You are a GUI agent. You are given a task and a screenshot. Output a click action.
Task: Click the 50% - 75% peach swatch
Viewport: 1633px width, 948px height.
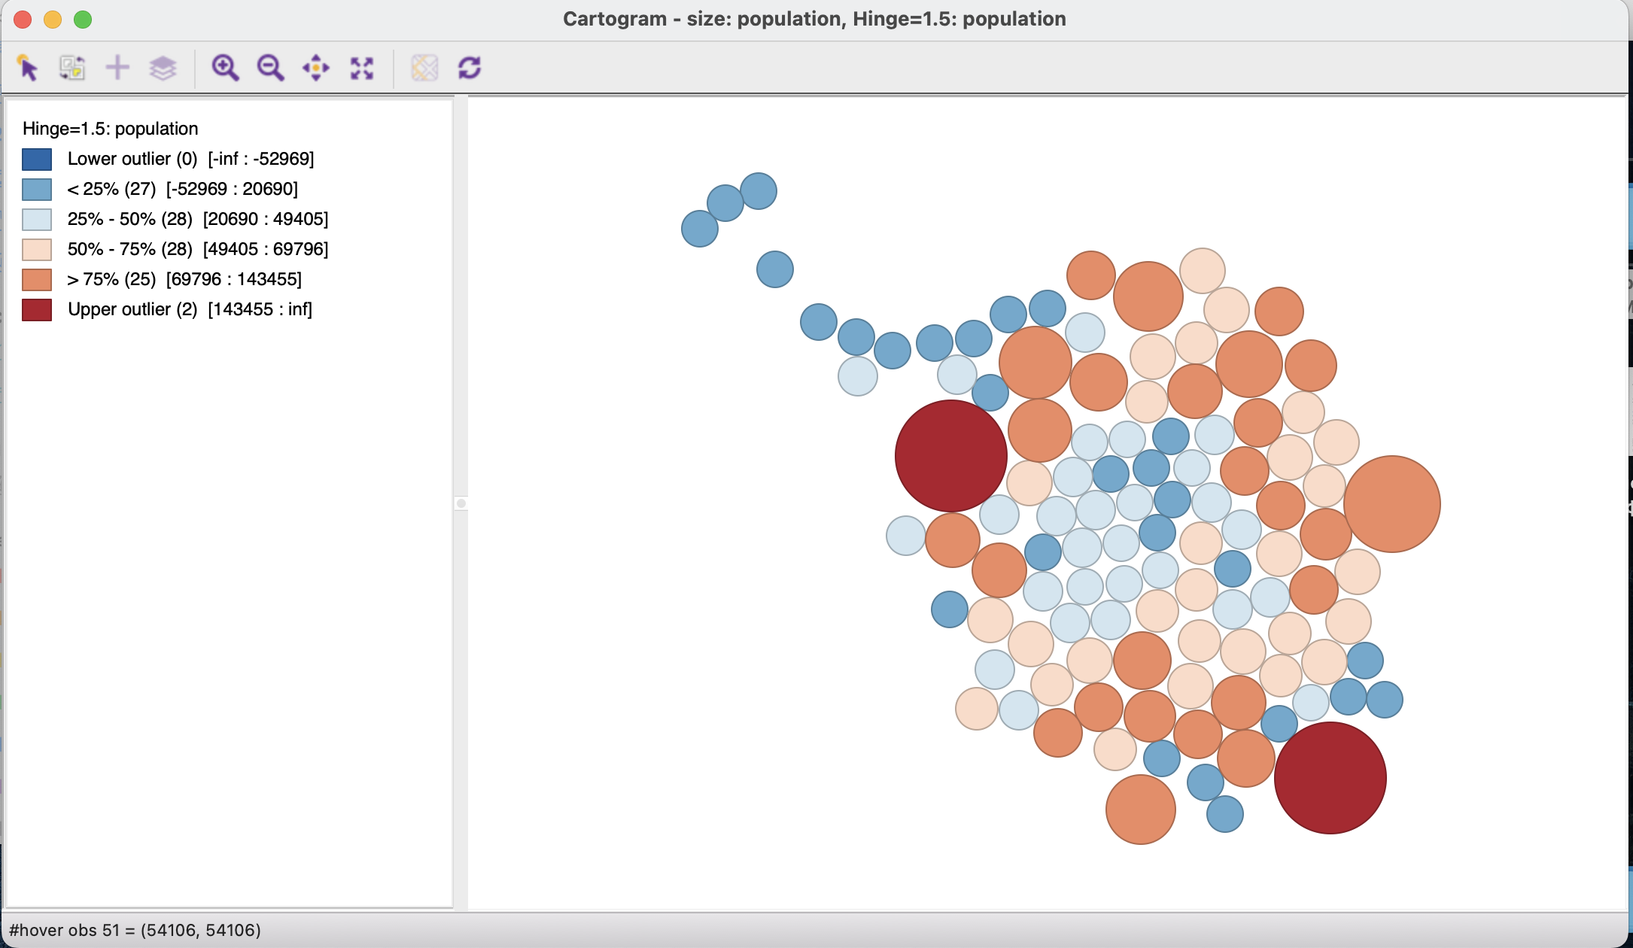37,249
